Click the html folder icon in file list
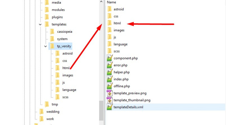226x125 pixels. [110, 23]
